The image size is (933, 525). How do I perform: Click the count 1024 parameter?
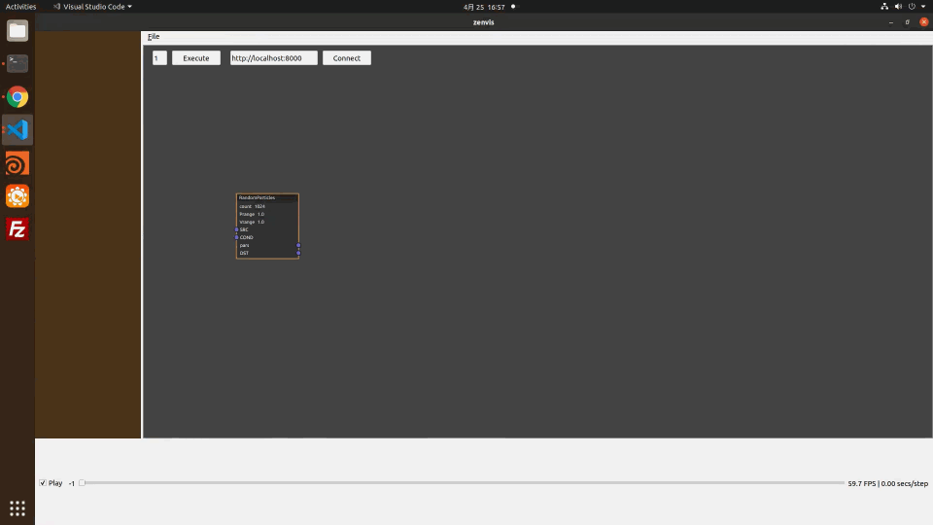[253, 206]
